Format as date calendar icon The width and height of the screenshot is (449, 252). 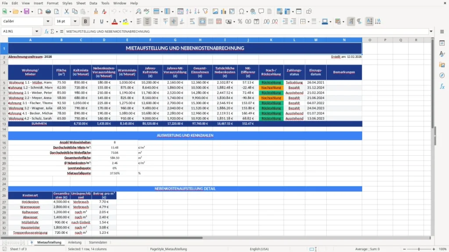257,21
